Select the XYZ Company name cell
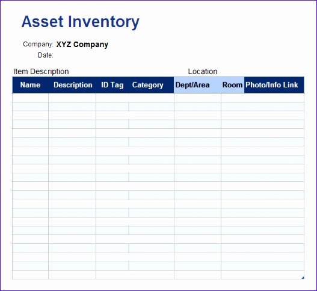 82,45
